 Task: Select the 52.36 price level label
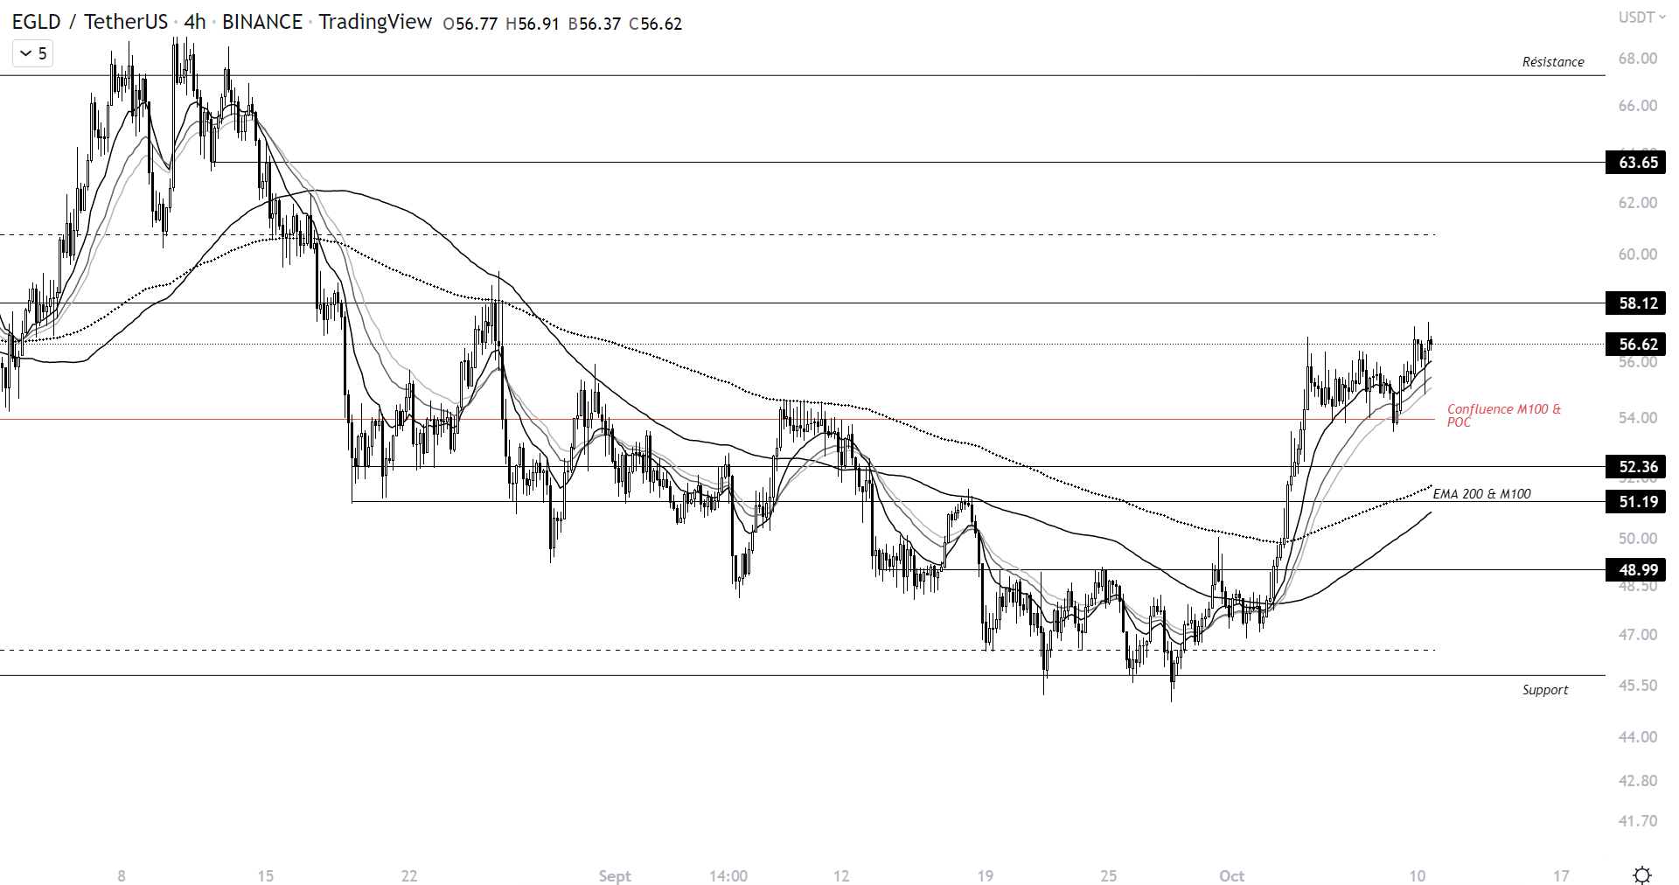pyautogui.click(x=1636, y=467)
